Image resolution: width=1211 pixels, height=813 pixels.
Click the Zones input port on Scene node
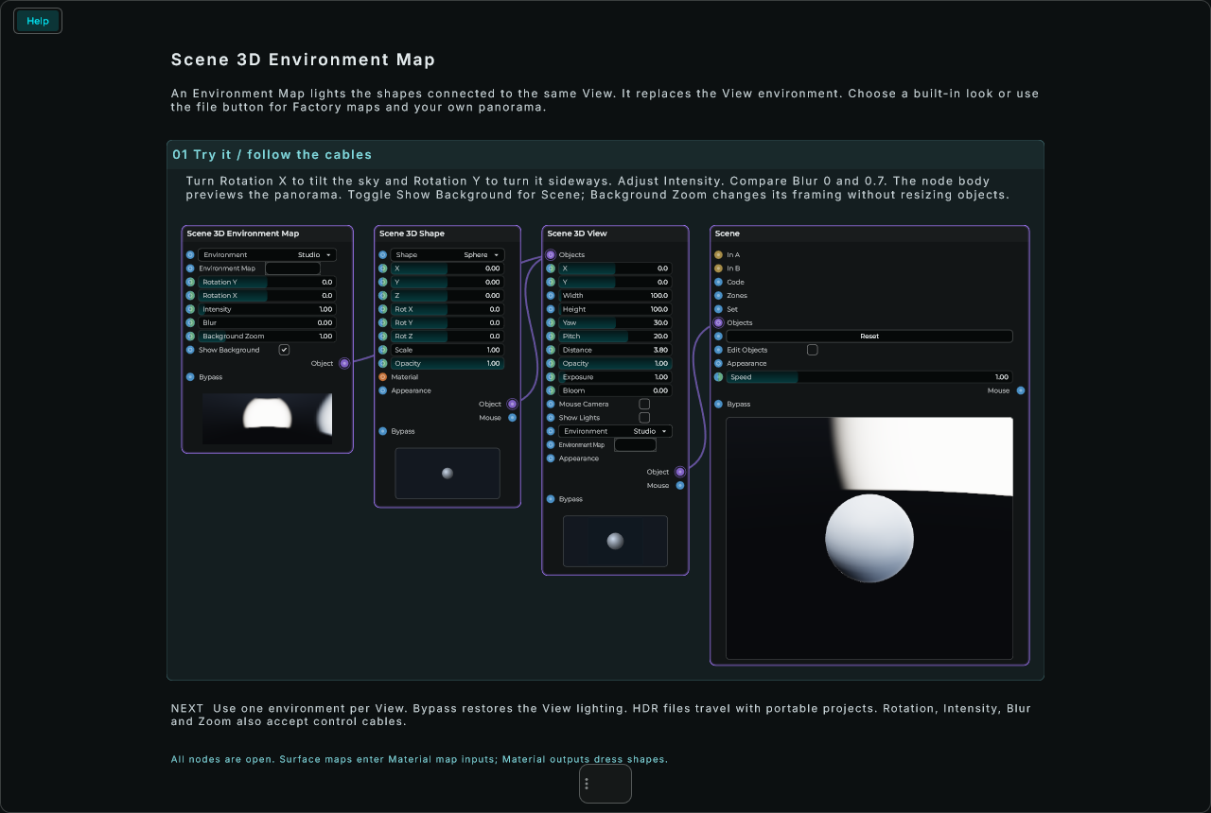pos(718,296)
